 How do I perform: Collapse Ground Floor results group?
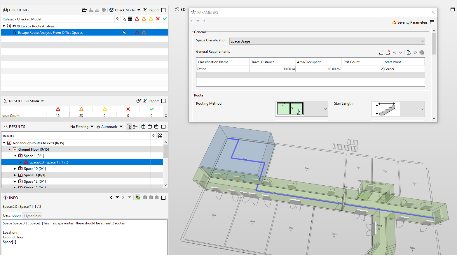coord(10,149)
